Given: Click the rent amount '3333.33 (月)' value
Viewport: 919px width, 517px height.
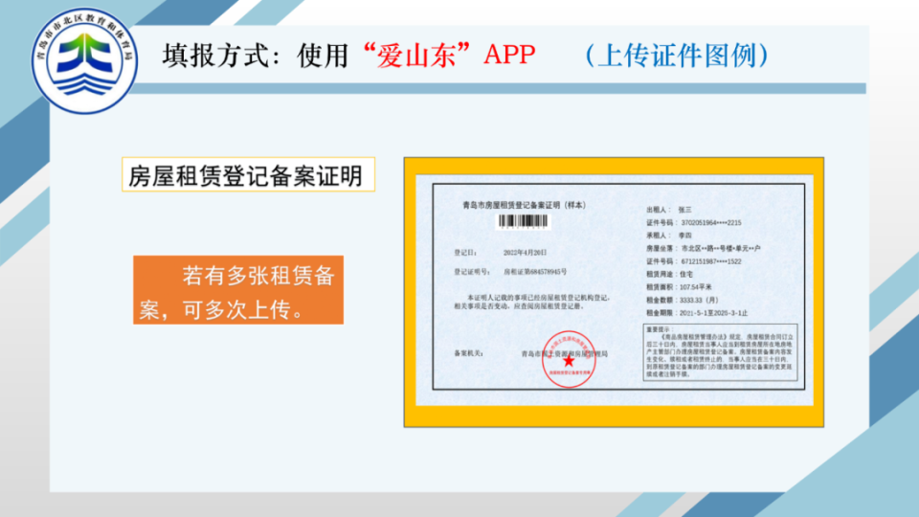Looking at the screenshot, I should pyautogui.click(x=698, y=300).
